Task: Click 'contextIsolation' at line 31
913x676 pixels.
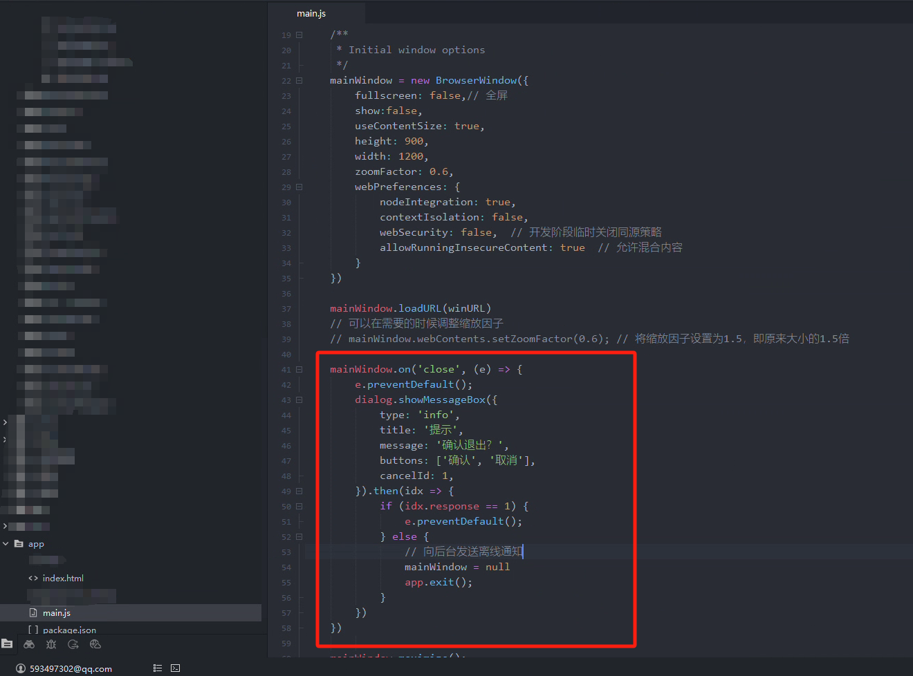Action: 430,217
